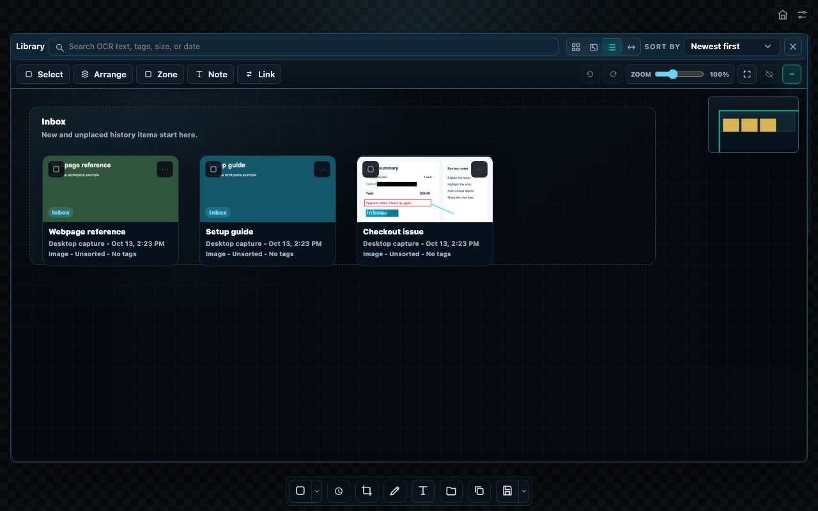Select the pencil annotate tool
This screenshot has height=511, width=818.
395,491
